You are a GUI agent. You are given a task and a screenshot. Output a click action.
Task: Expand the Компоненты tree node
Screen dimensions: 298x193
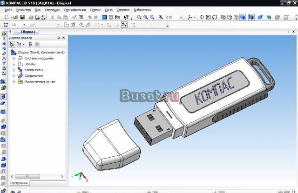click(x=14, y=70)
